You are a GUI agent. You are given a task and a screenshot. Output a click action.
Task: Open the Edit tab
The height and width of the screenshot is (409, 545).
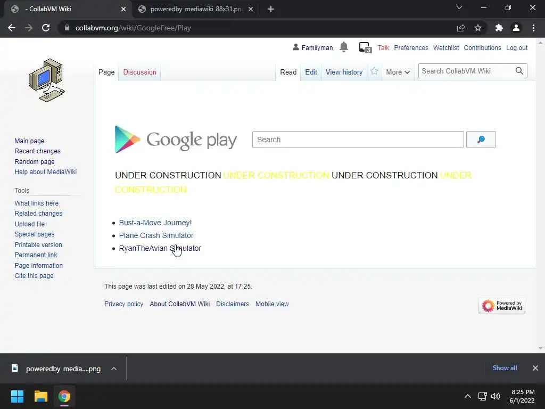[x=311, y=72]
